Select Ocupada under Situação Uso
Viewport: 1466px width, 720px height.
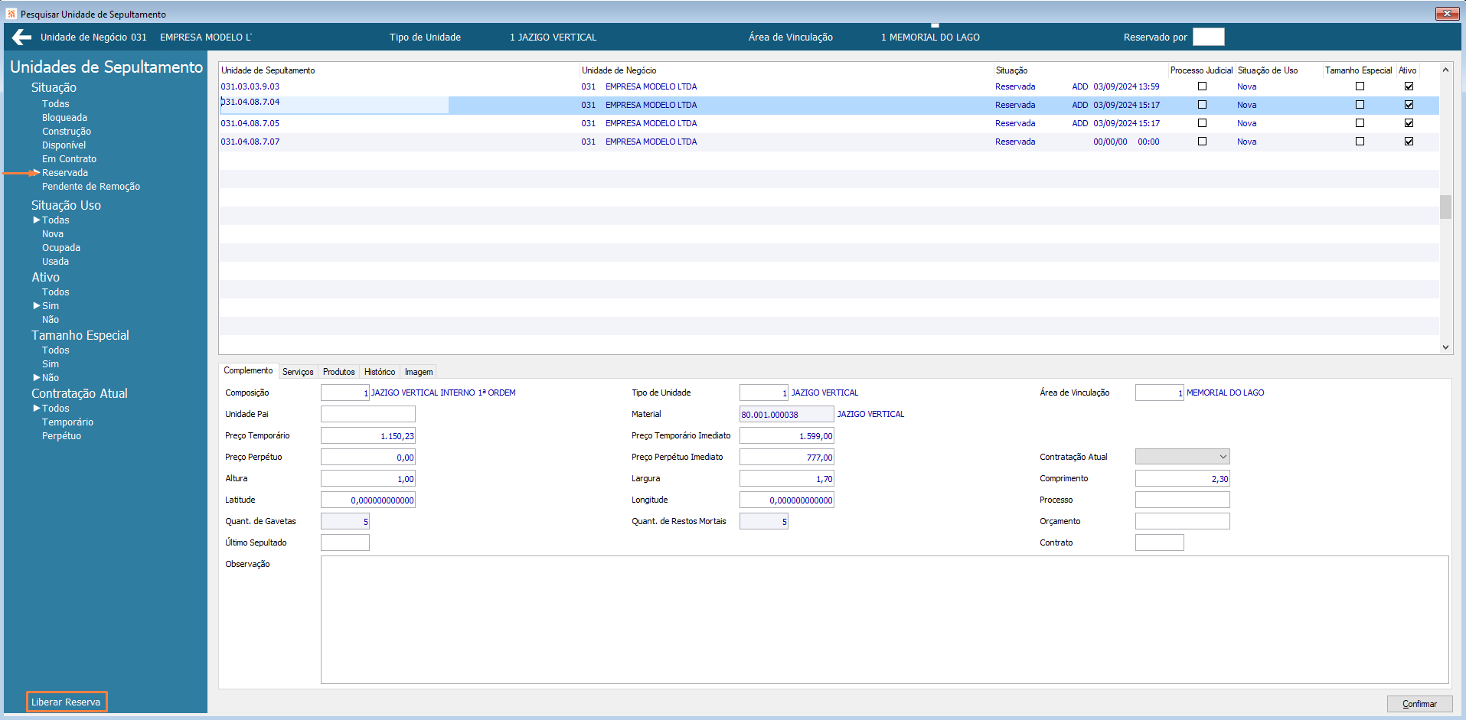(x=61, y=248)
